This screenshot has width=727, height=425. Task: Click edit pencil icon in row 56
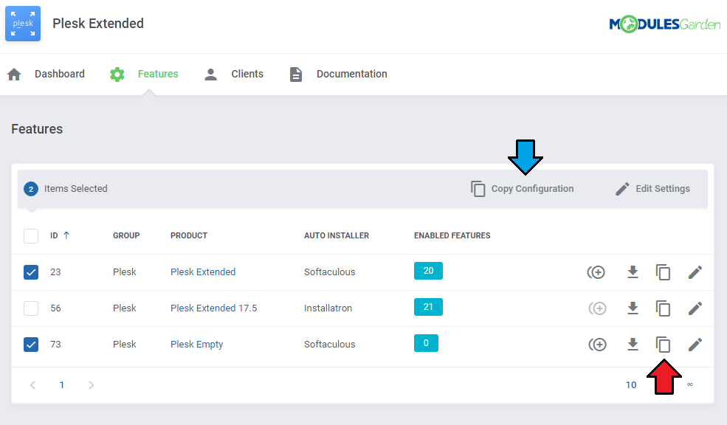pyautogui.click(x=695, y=308)
